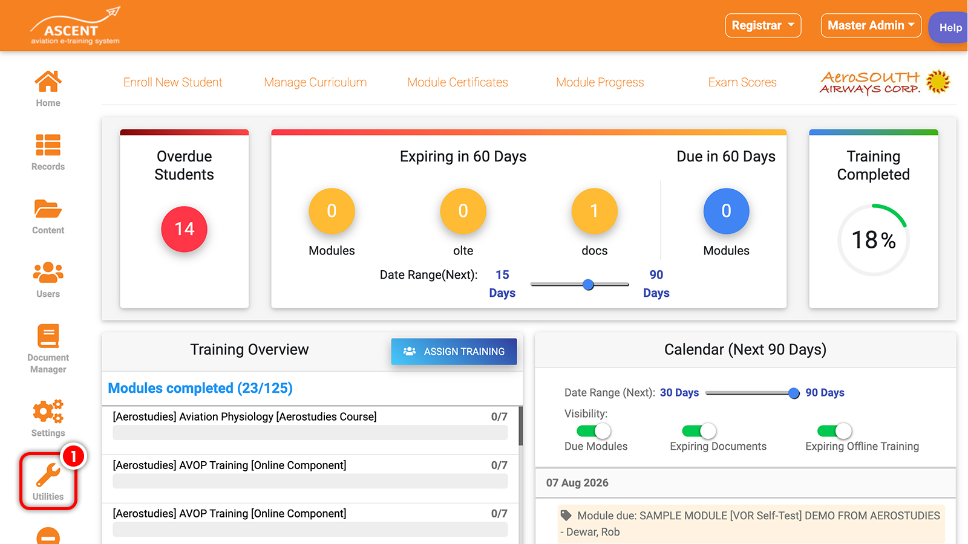
Task: Toggle Expiring Offline Training visibility switch
Action: [x=834, y=431]
